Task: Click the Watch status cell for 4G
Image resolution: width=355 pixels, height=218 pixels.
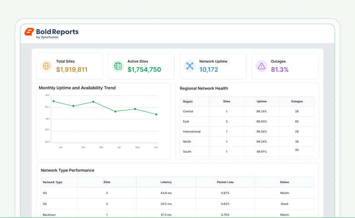Action: click(x=284, y=193)
